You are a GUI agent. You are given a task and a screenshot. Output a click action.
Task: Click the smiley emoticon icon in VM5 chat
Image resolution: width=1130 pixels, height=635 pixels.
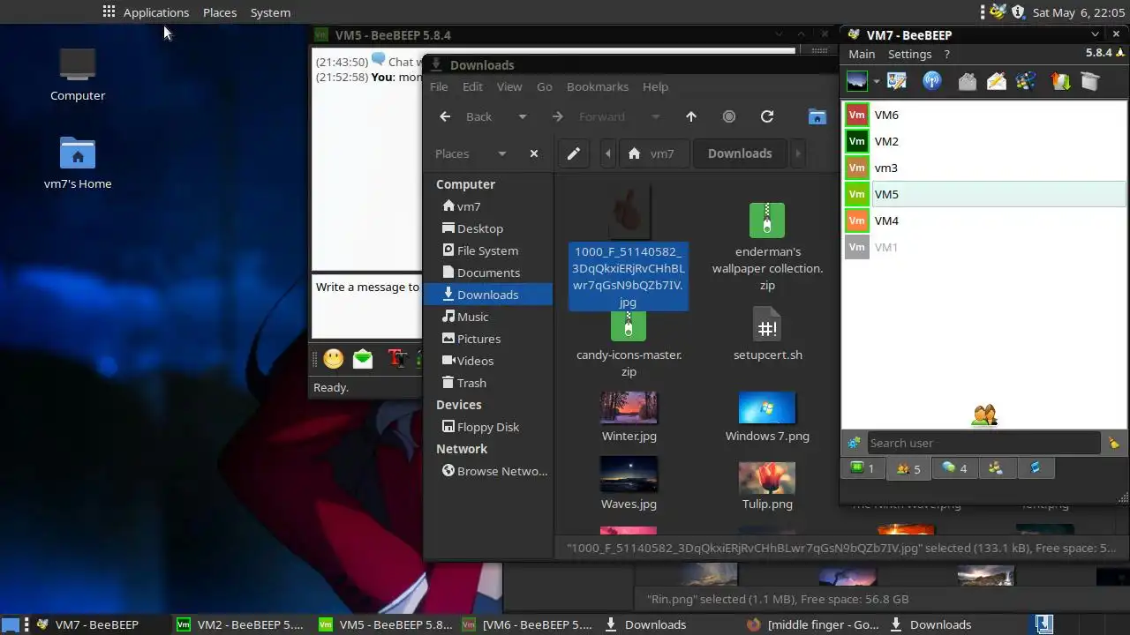point(333,358)
